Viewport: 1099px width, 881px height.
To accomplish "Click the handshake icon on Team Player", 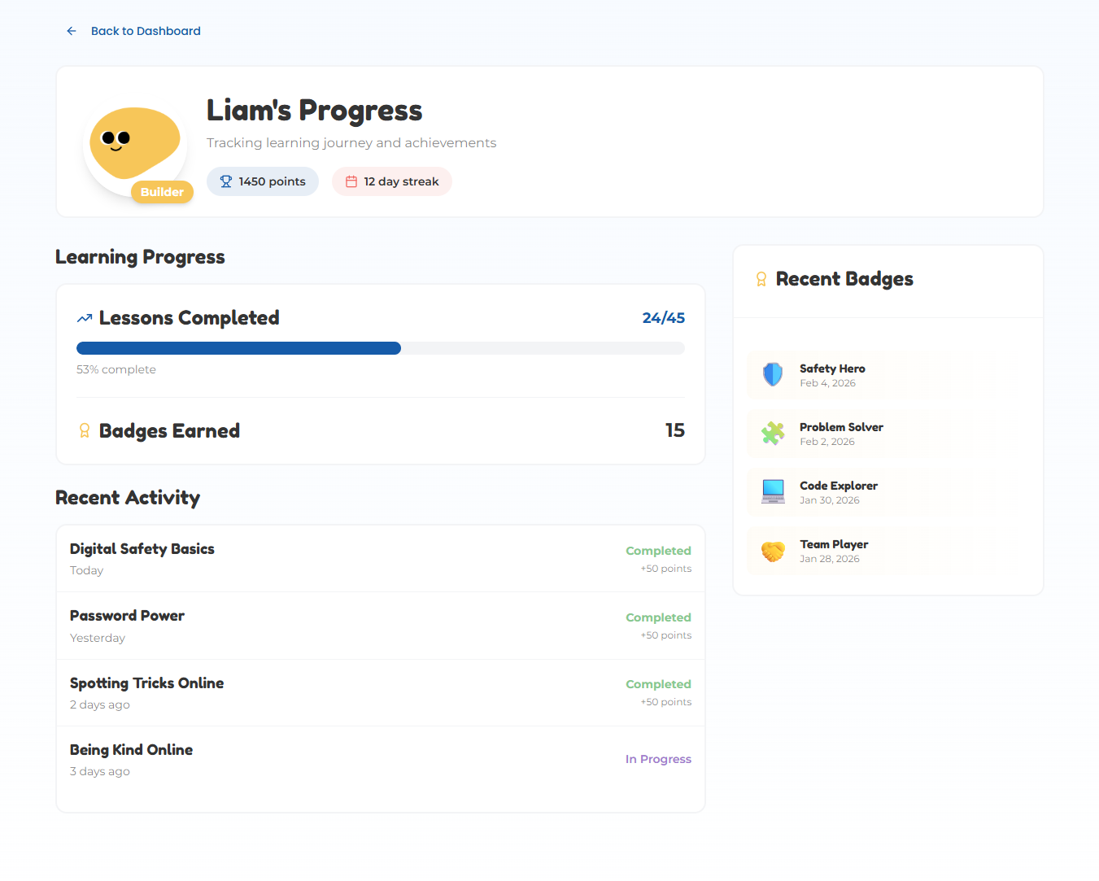I will point(771,551).
